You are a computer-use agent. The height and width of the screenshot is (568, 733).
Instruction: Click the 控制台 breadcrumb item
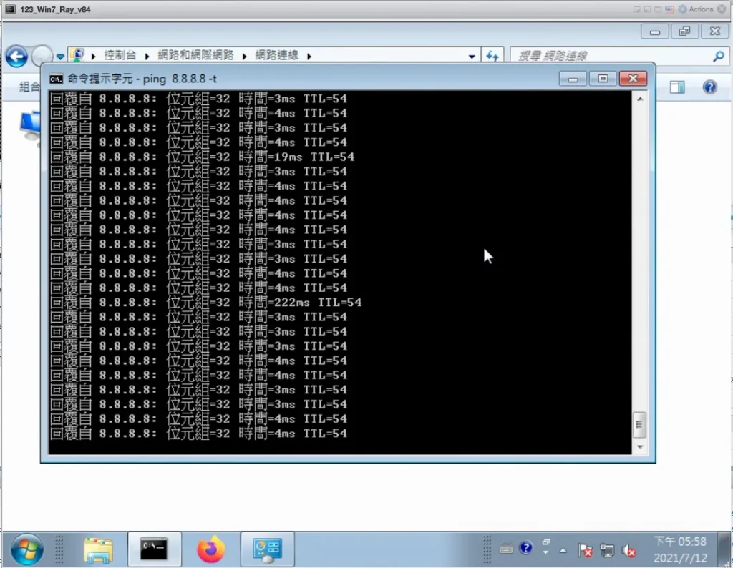pos(120,56)
